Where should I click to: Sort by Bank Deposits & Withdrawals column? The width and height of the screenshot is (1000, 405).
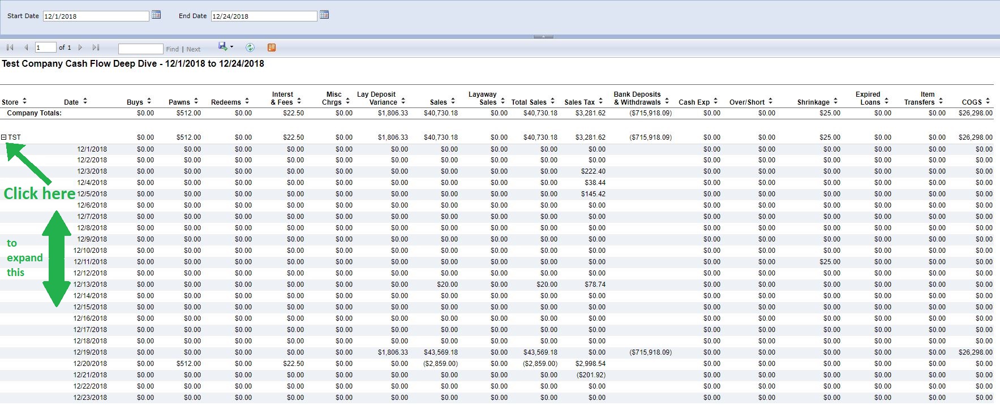tap(667, 101)
